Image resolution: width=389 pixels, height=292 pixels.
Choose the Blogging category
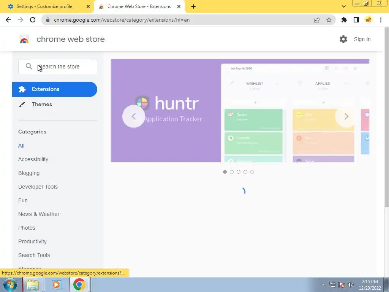[29, 173]
